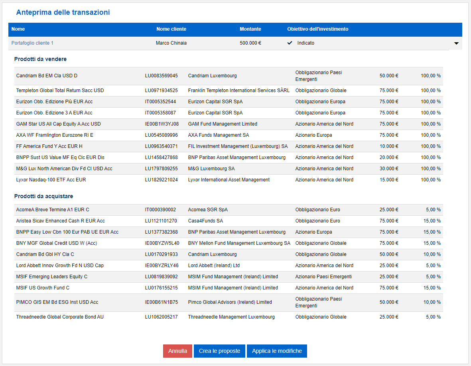Viewport: 471px width, 366px height.
Task: Click the checkmark icon next to Indicato
Action: point(290,43)
